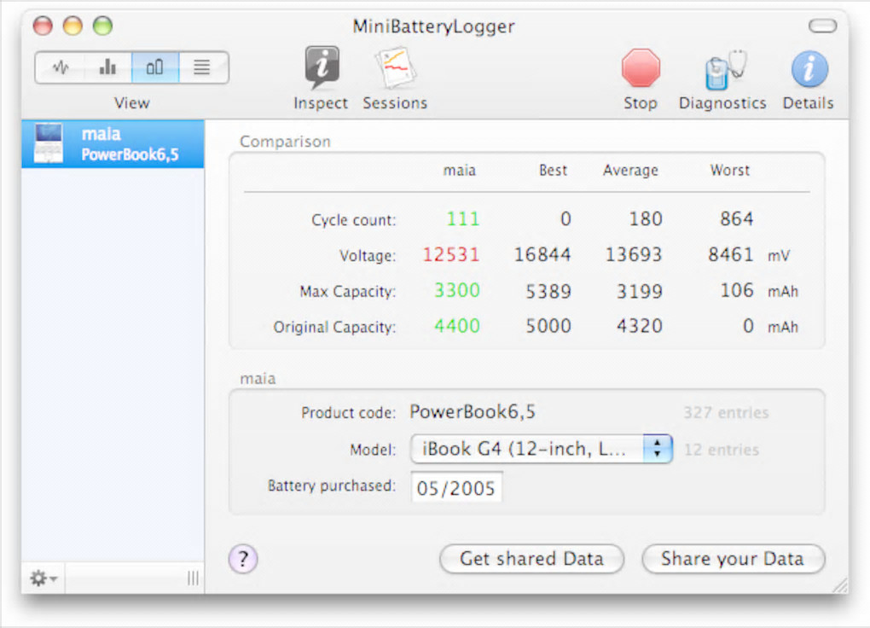Click the Best voltage value 16844
This screenshot has height=628, width=870.
[542, 255]
